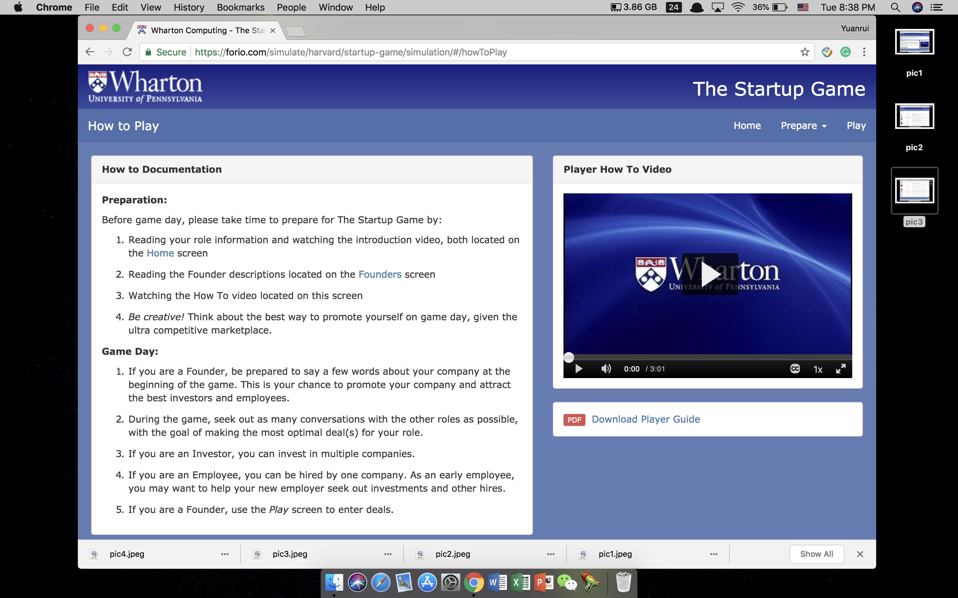Reload the Startup Game page
The image size is (958, 598).
(x=127, y=52)
